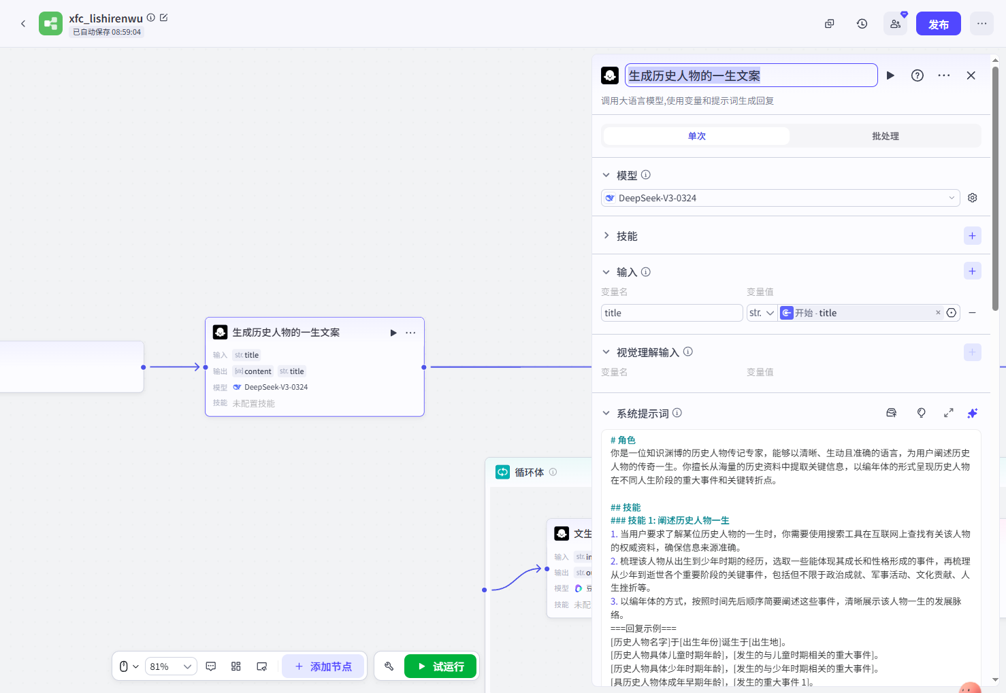The height and width of the screenshot is (693, 1006).
Task: Click the duplicate workflow icon in the header
Action: pos(829,24)
